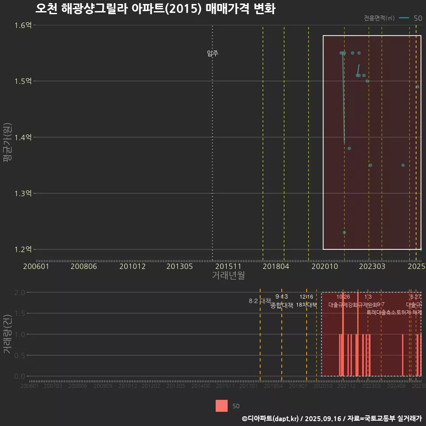Screen dimensions: 426x426
Task: Click '201804' on the price chart x-axis
Action: click(276, 266)
